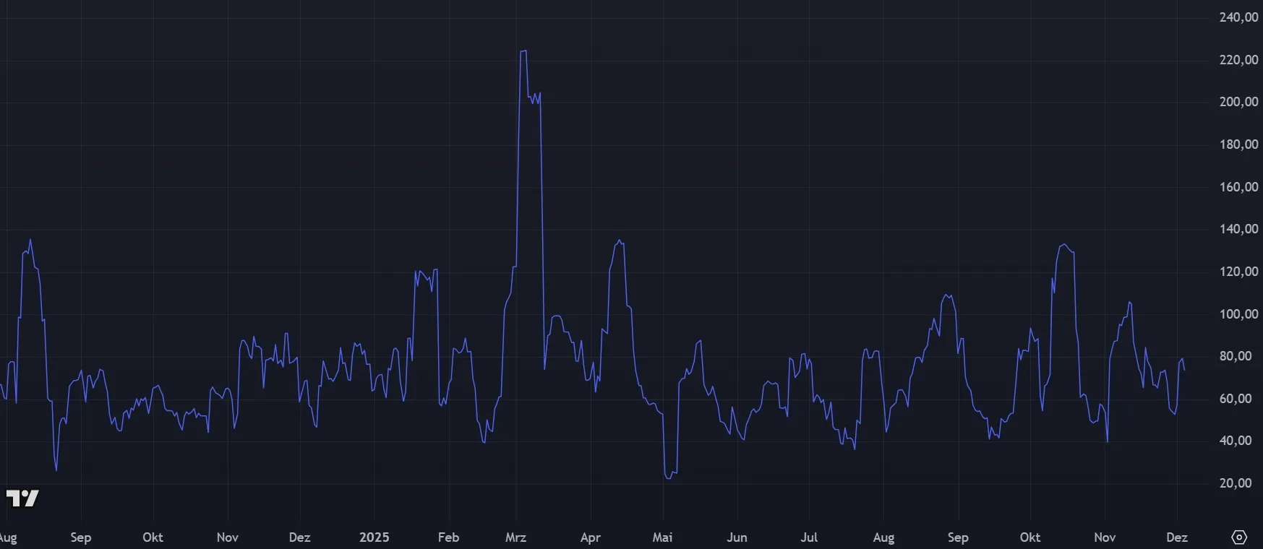
Task: Click the Jul label on time axis
Action: click(x=809, y=537)
